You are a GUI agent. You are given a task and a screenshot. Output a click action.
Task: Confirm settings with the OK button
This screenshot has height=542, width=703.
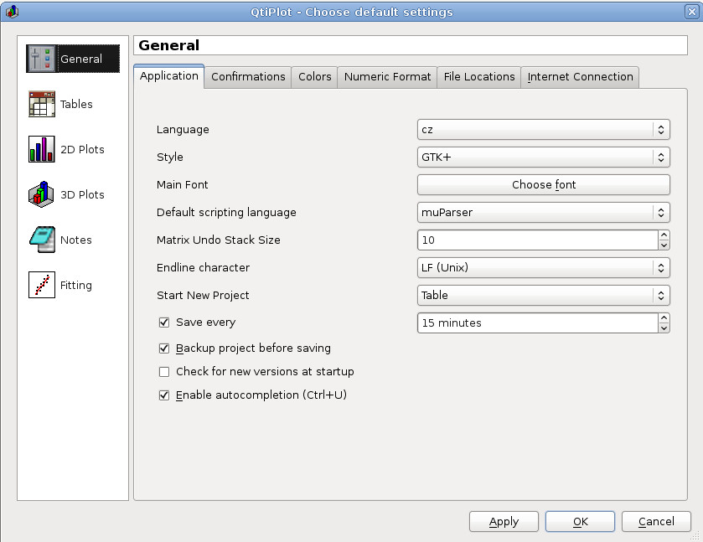tap(580, 522)
